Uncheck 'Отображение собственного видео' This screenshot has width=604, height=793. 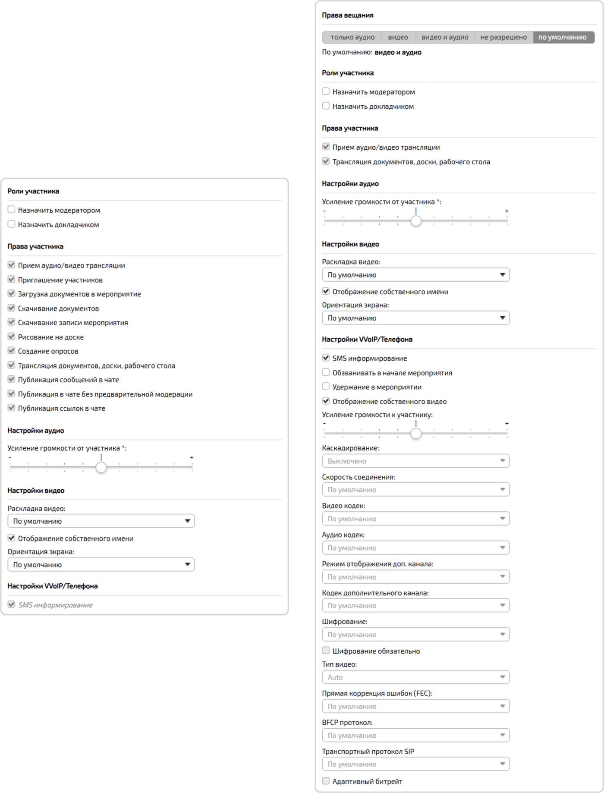pos(326,401)
